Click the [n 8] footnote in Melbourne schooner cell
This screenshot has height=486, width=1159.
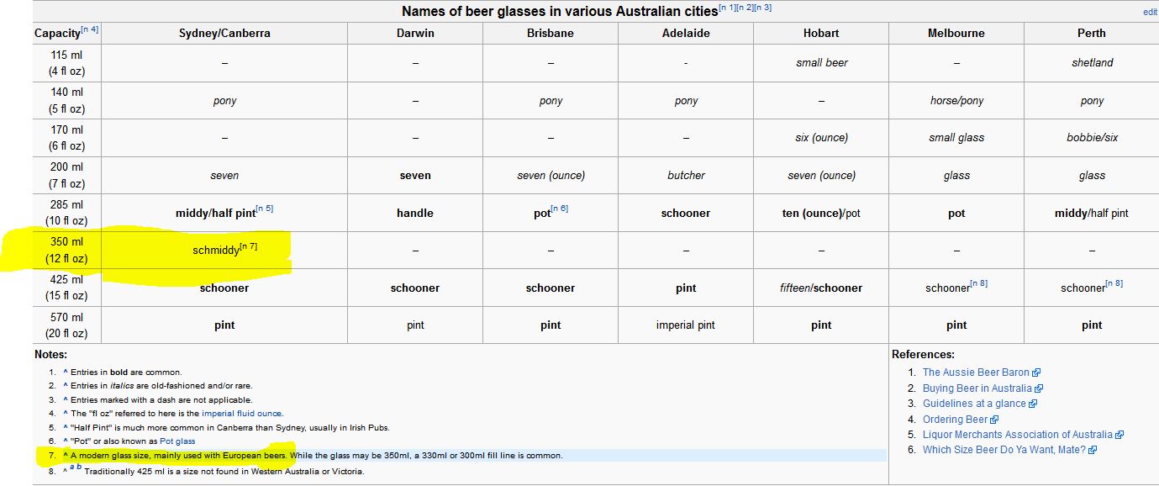coord(979,283)
